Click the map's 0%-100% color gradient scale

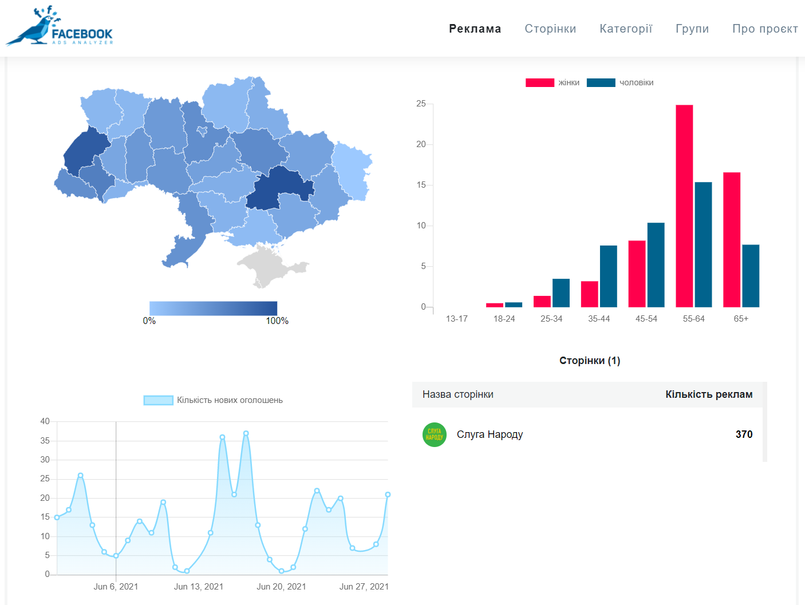click(213, 308)
